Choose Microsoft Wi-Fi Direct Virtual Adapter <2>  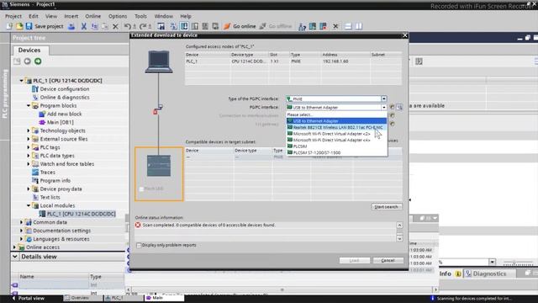pos(336,134)
